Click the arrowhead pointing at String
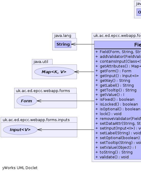 coord(73,44)
